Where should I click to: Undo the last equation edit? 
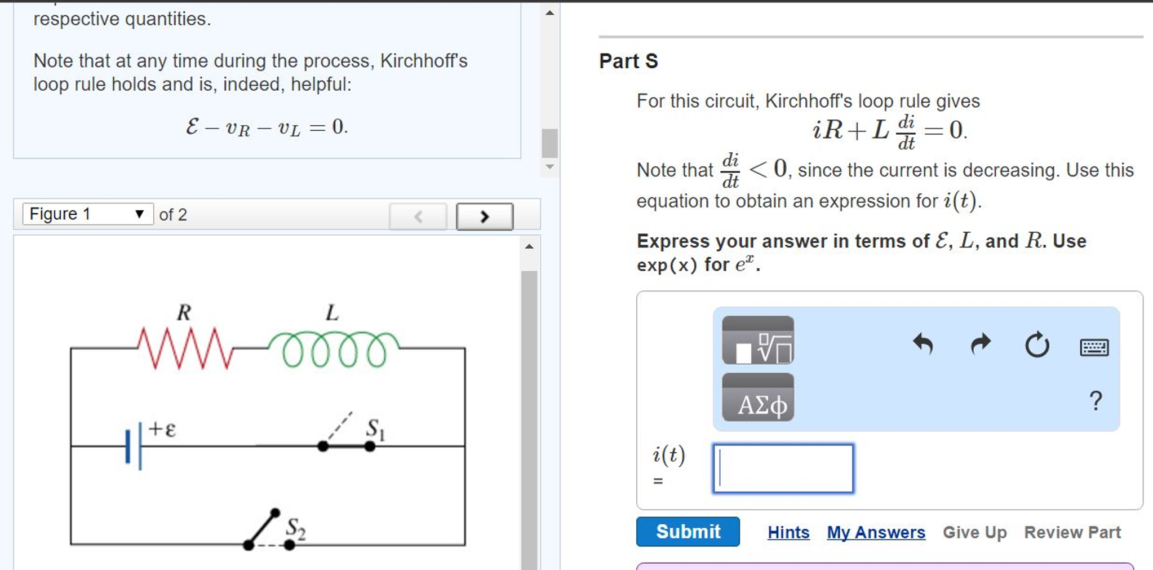pos(923,345)
